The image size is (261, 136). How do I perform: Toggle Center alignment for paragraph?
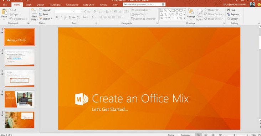(105, 17)
